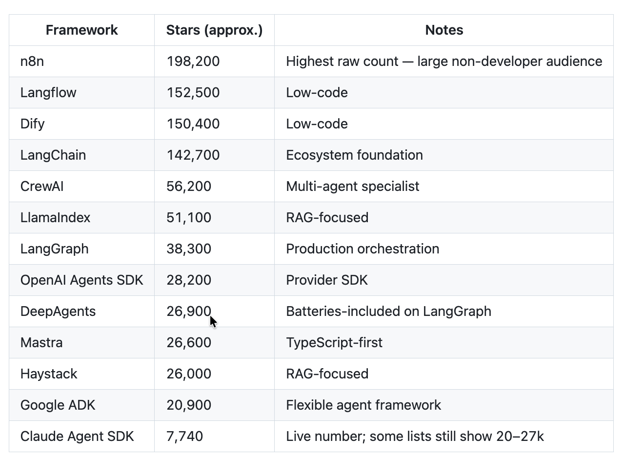Click the 56,200 stars value

(189, 187)
